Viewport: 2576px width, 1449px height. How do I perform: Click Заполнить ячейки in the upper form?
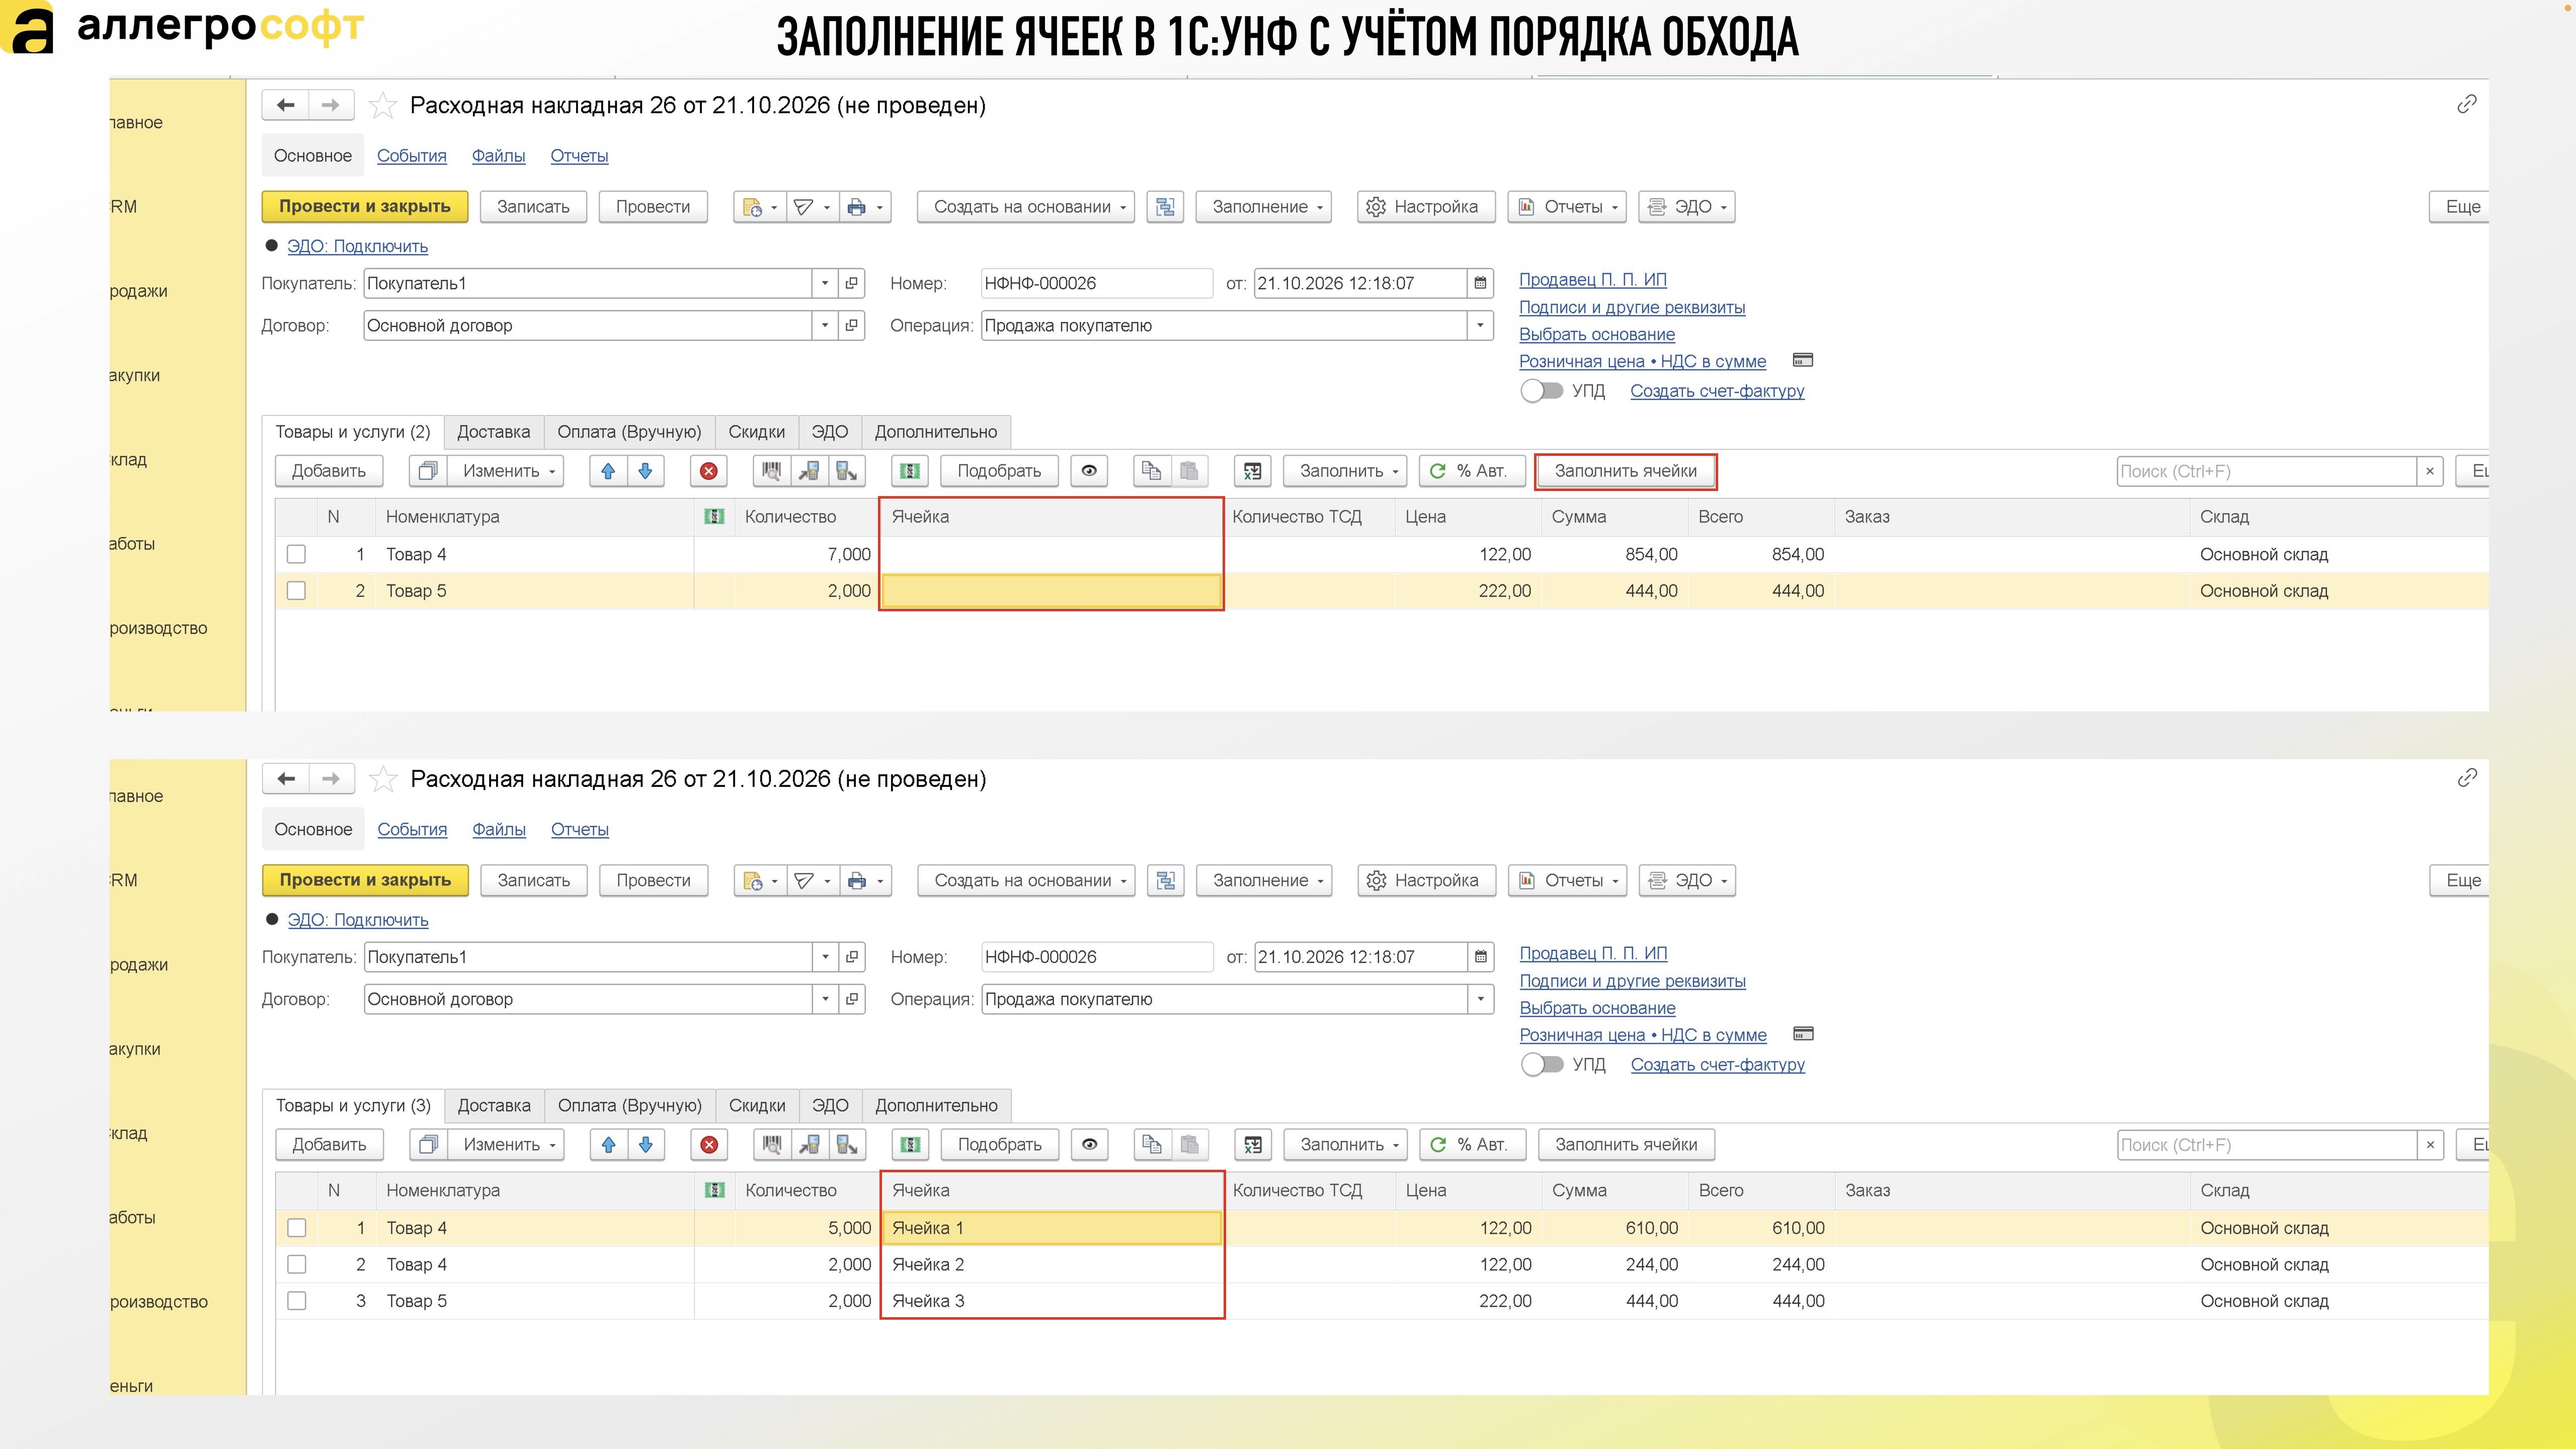click(x=1625, y=471)
